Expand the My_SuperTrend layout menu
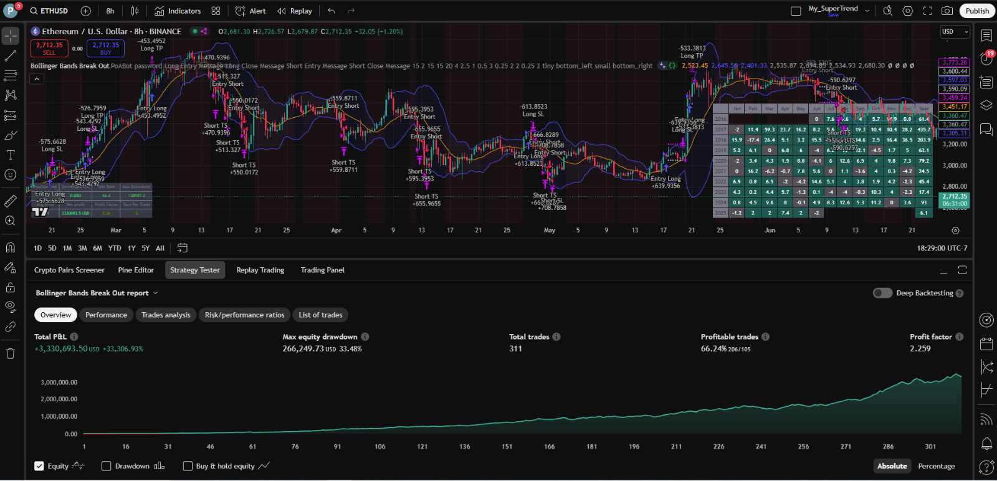 pyautogui.click(x=867, y=11)
